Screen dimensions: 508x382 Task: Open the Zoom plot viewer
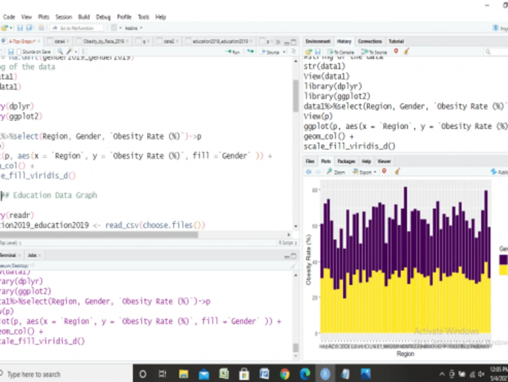(x=334, y=172)
